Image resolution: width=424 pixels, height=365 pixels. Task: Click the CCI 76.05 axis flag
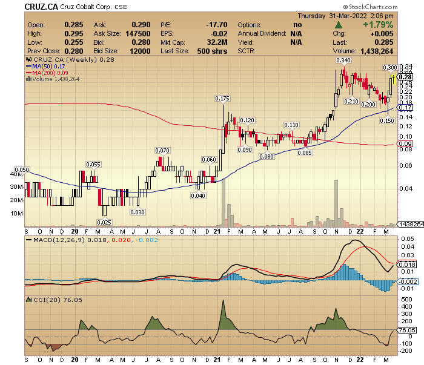pyautogui.click(x=406, y=330)
